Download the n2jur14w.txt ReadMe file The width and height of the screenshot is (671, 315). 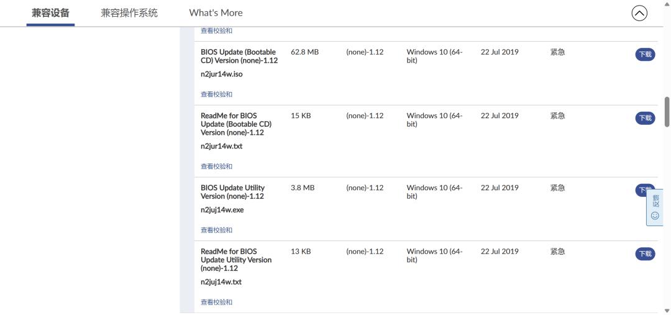[645, 118]
